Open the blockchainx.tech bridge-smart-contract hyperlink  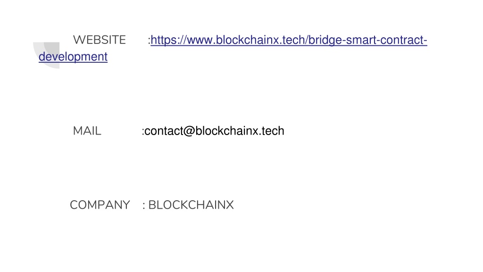tap(289, 40)
